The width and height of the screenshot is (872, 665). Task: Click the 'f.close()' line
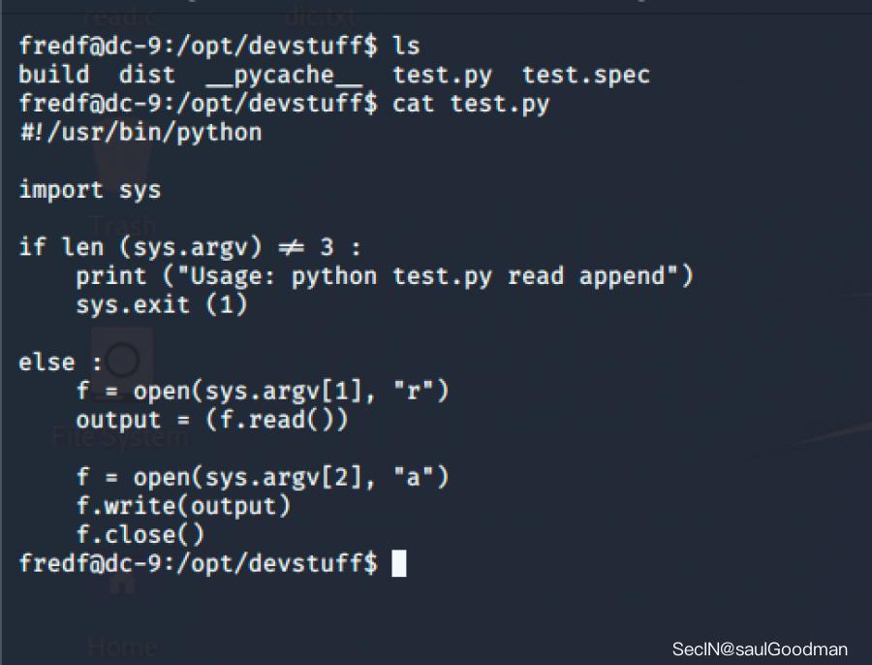(x=140, y=535)
